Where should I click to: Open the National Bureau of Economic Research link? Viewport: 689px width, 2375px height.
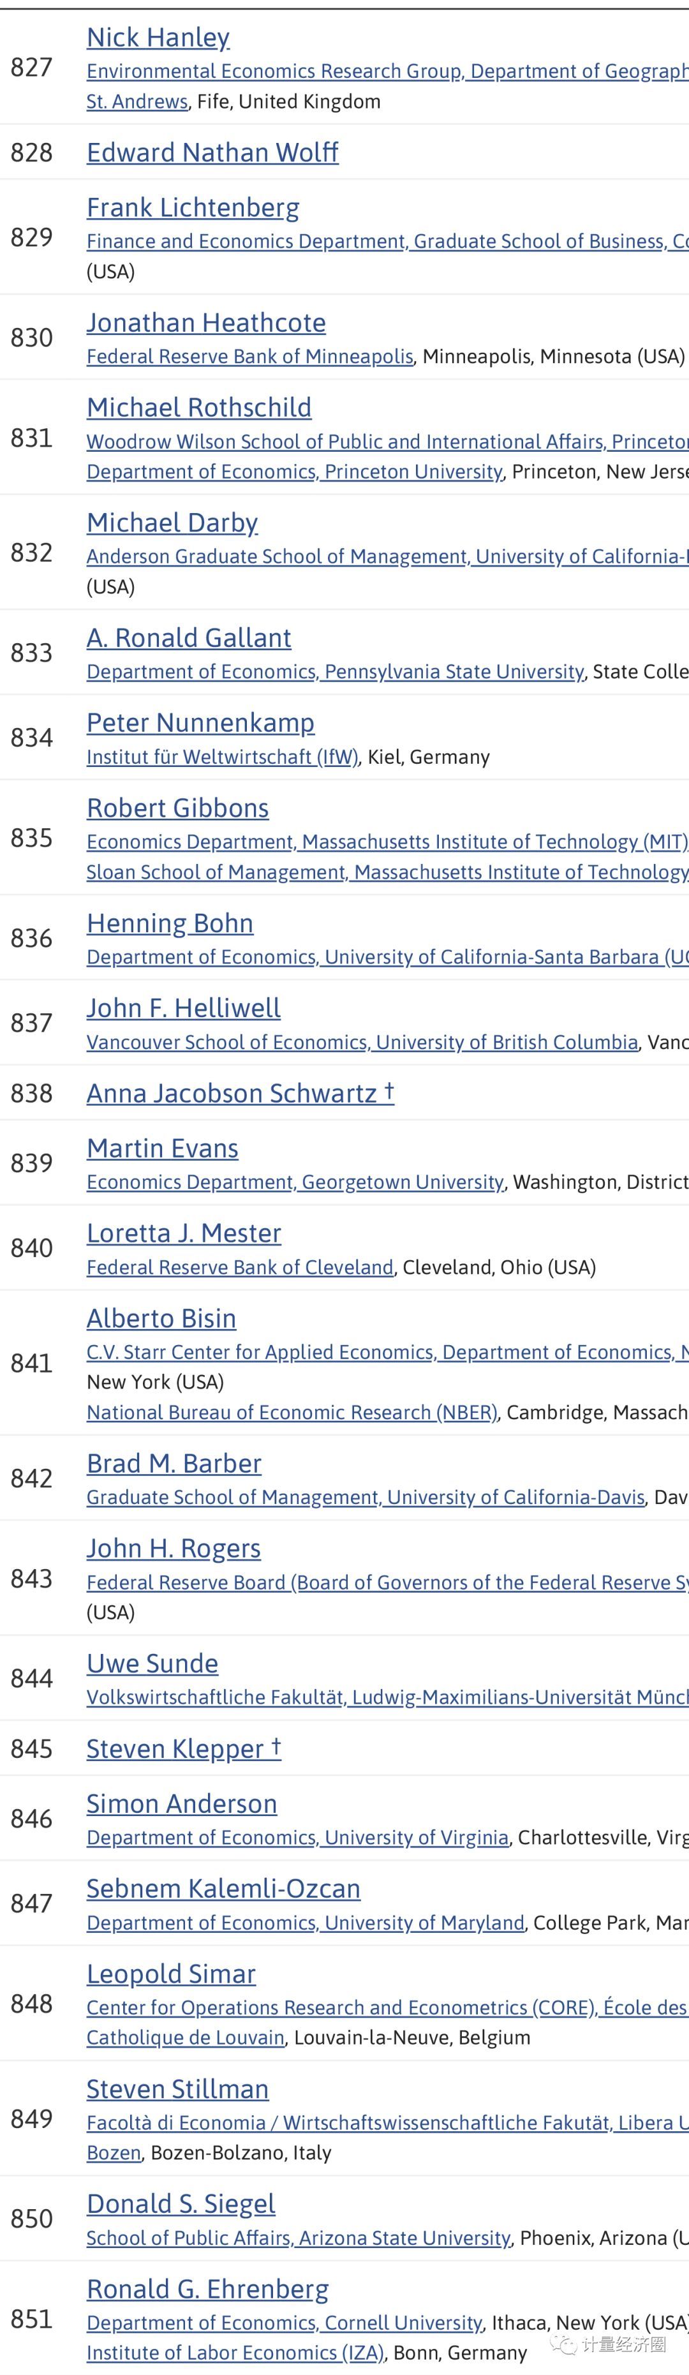tap(292, 1413)
